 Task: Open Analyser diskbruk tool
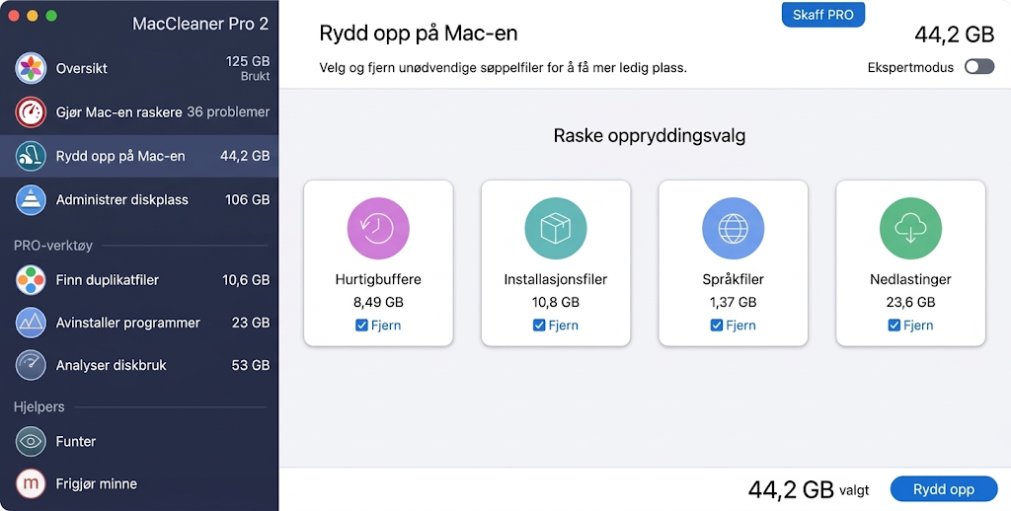pyautogui.click(x=139, y=365)
